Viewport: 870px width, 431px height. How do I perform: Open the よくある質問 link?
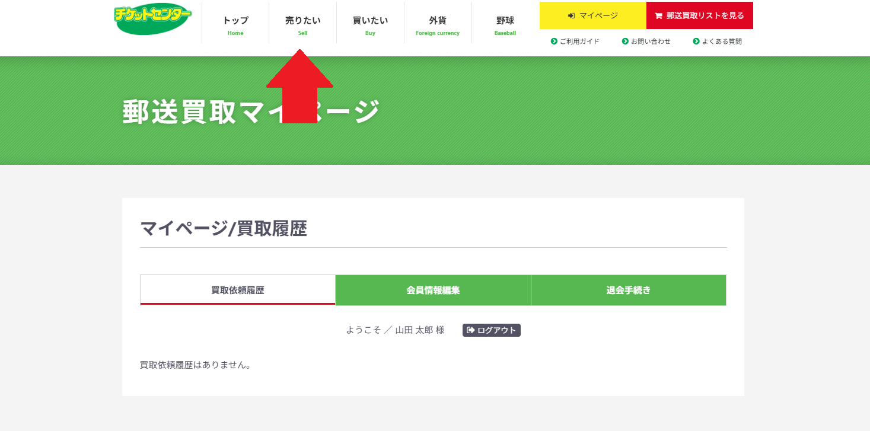pyautogui.click(x=718, y=41)
